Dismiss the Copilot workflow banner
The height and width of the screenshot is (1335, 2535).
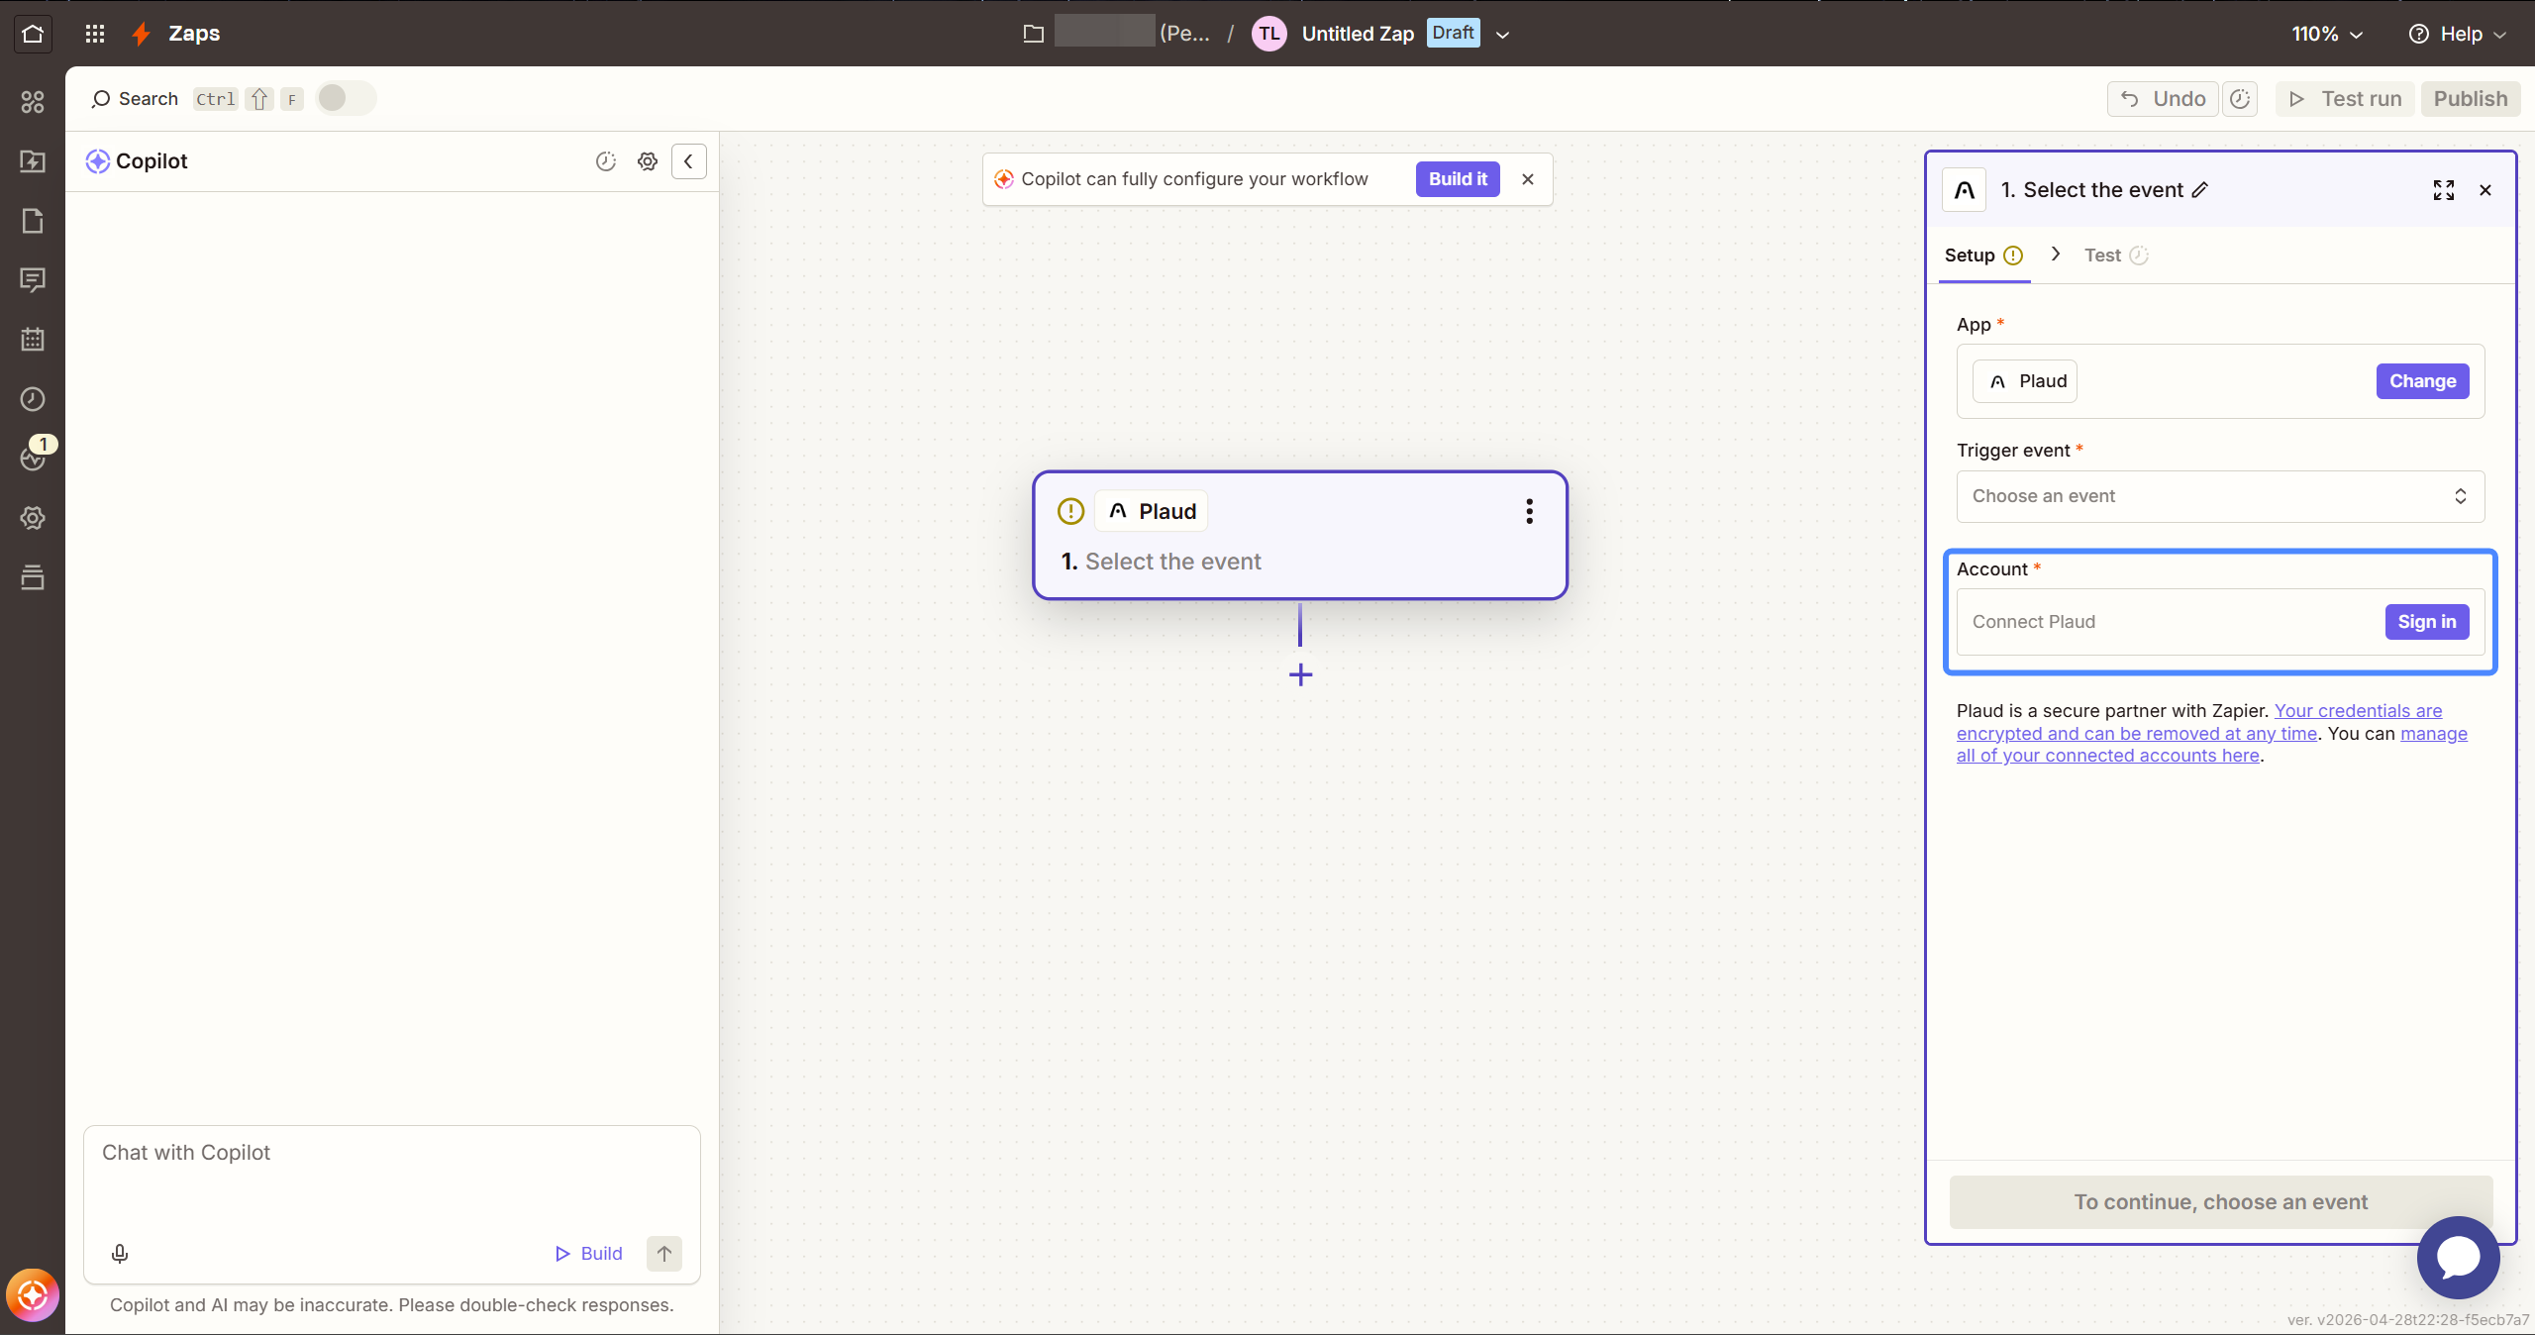tap(1528, 179)
